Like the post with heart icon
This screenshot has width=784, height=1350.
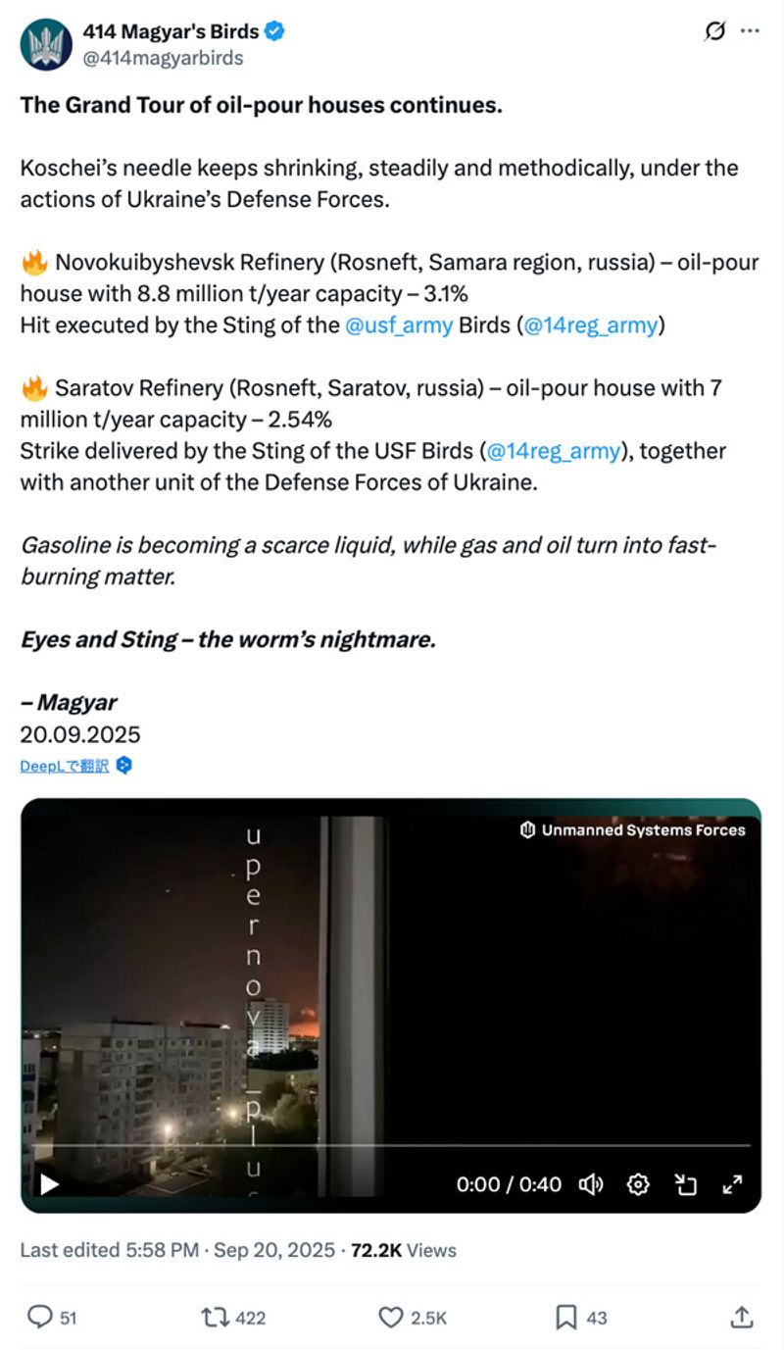[x=390, y=1318]
